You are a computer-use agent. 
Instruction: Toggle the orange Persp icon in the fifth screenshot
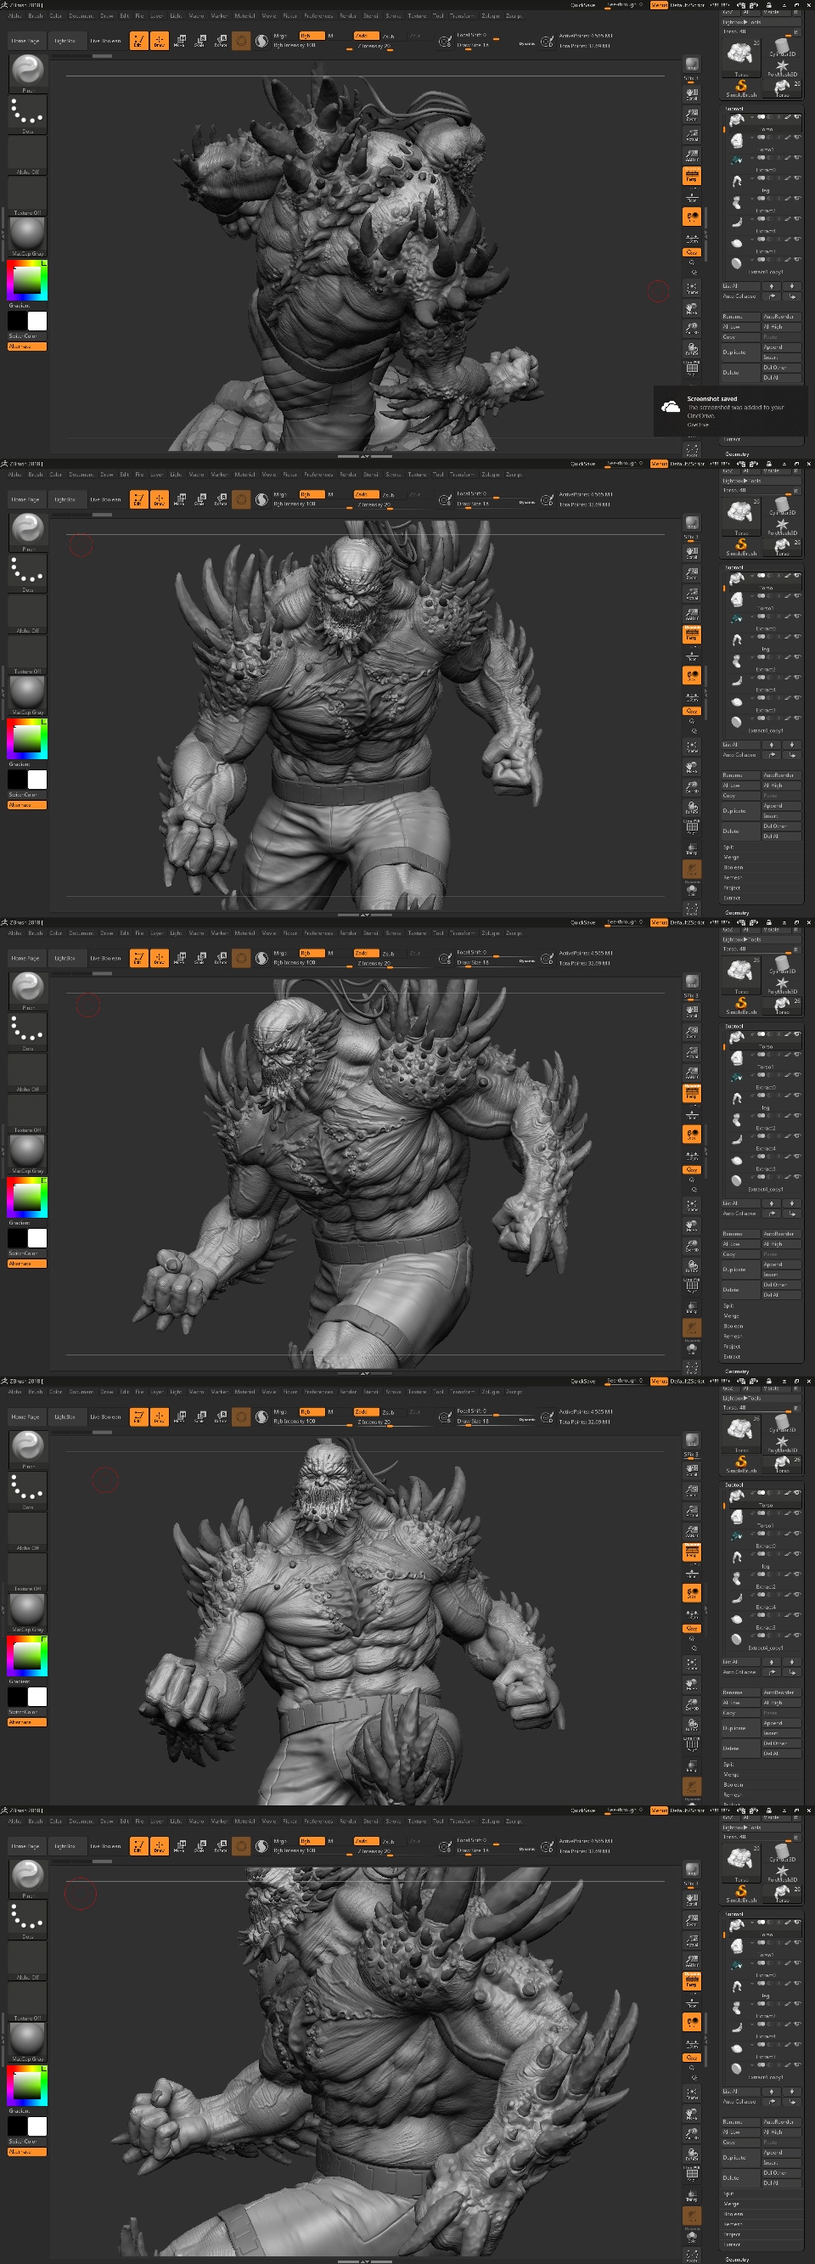[x=692, y=1981]
